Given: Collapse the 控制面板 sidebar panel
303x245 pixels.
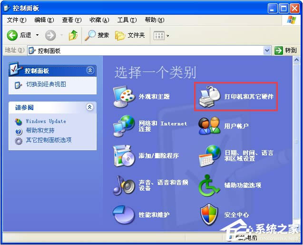Looking at the screenshot, I should 90,71.
